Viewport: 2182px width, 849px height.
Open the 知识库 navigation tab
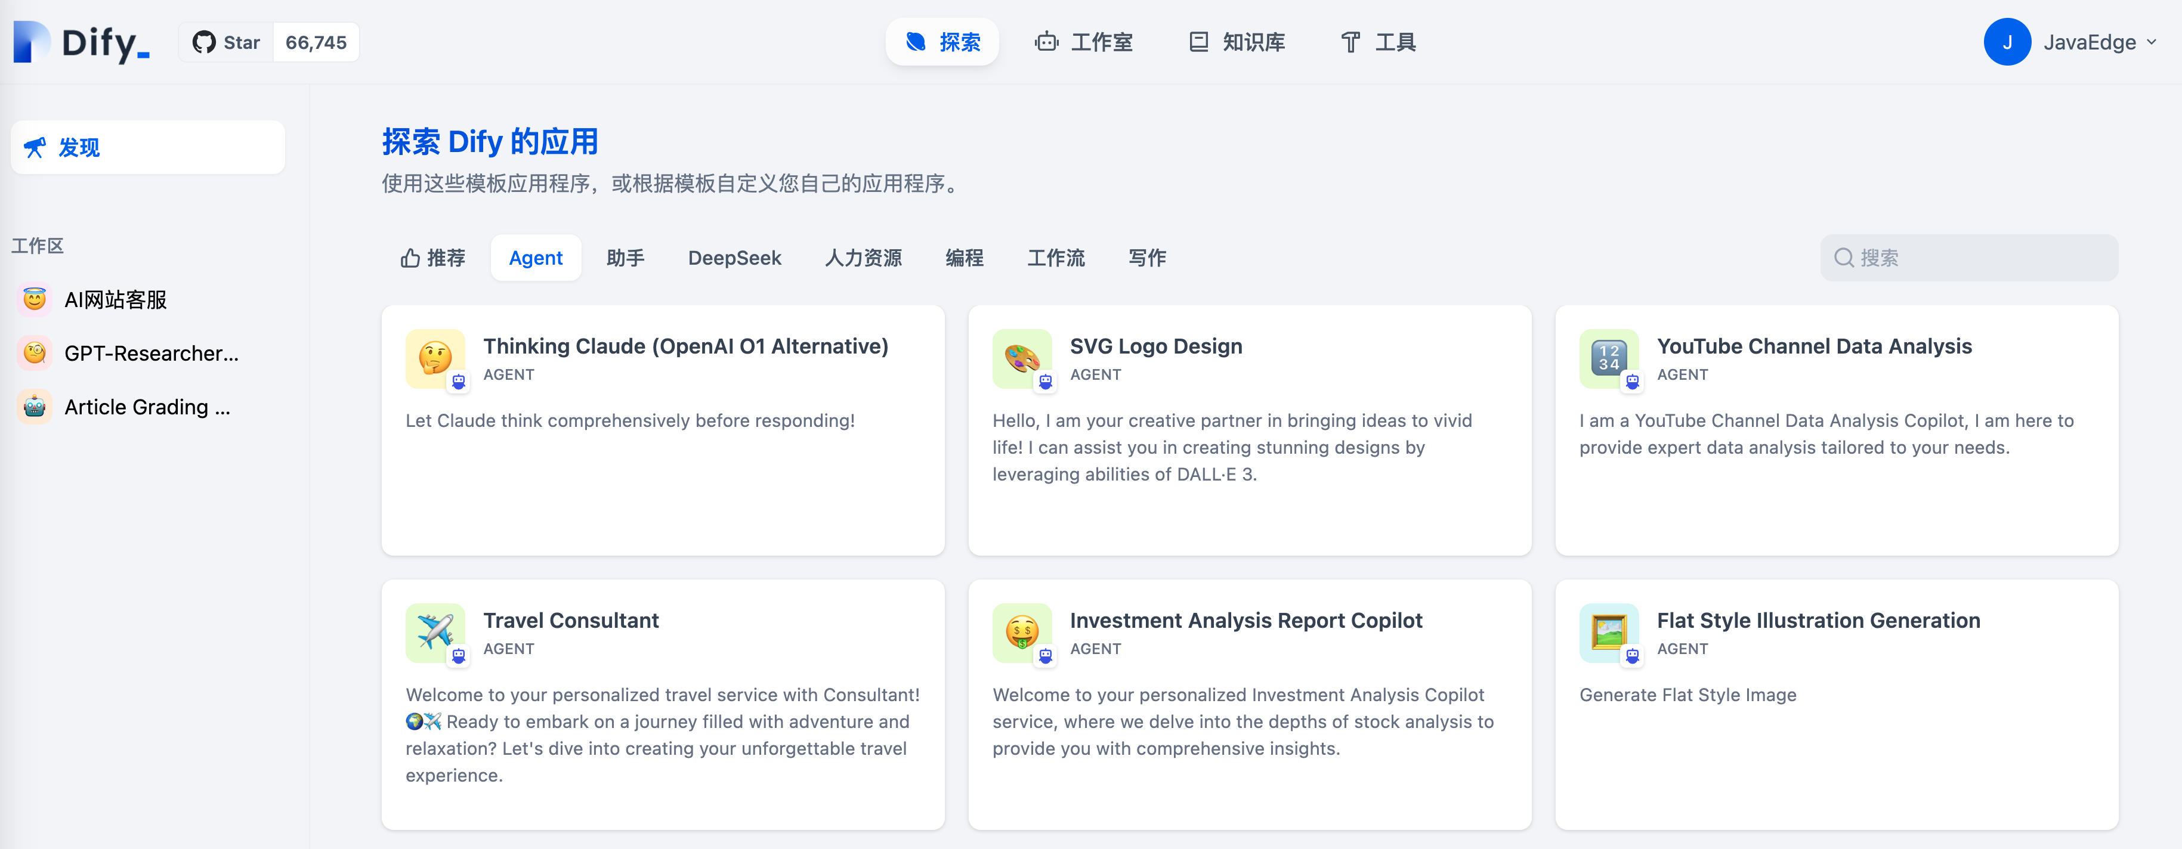pos(1237,42)
